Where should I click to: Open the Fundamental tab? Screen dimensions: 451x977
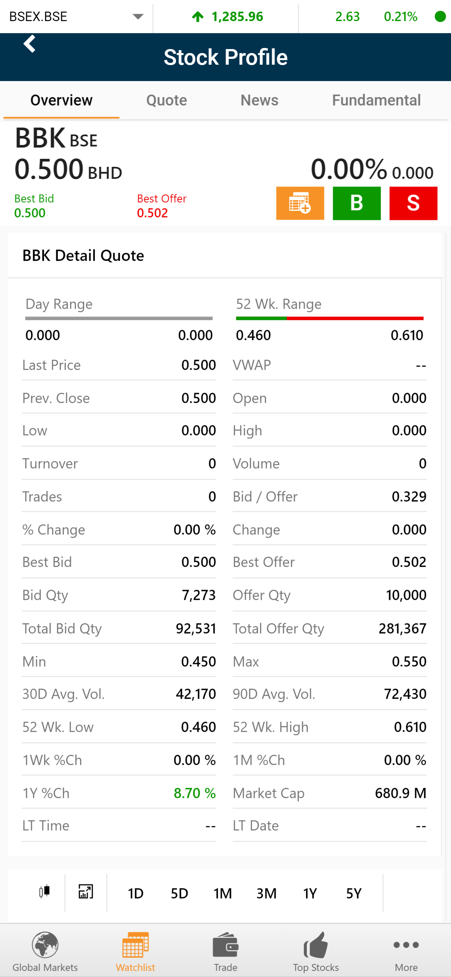click(376, 100)
